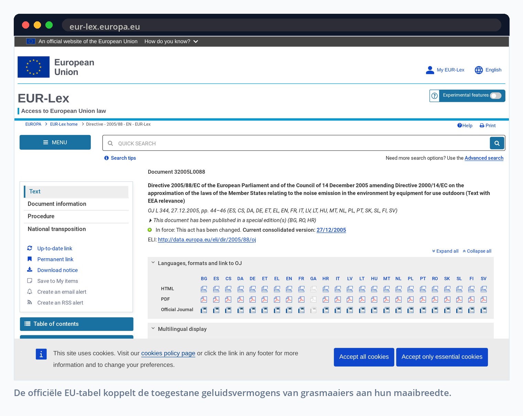This screenshot has width=523, height=416.
Task: Expand the 'How do you know?' dropdown
Action: coord(171,41)
